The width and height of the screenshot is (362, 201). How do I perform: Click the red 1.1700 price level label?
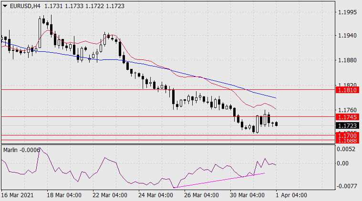coord(347,135)
